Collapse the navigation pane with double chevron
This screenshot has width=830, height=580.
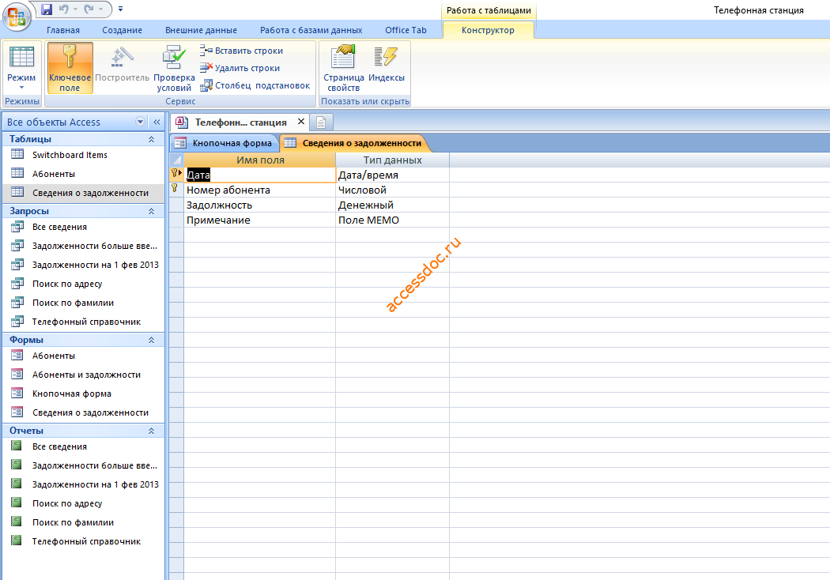pyautogui.click(x=157, y=122)
